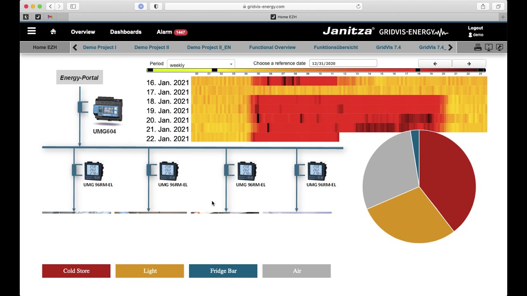Open the Alarm list with 1447 badge
The image size is (527, 296).
172,32
